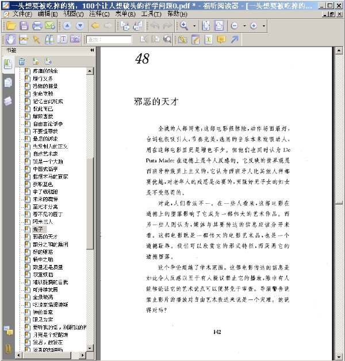Open dropdown beside zoom in button
Screen dimensions: 345x361
[264, 26]
